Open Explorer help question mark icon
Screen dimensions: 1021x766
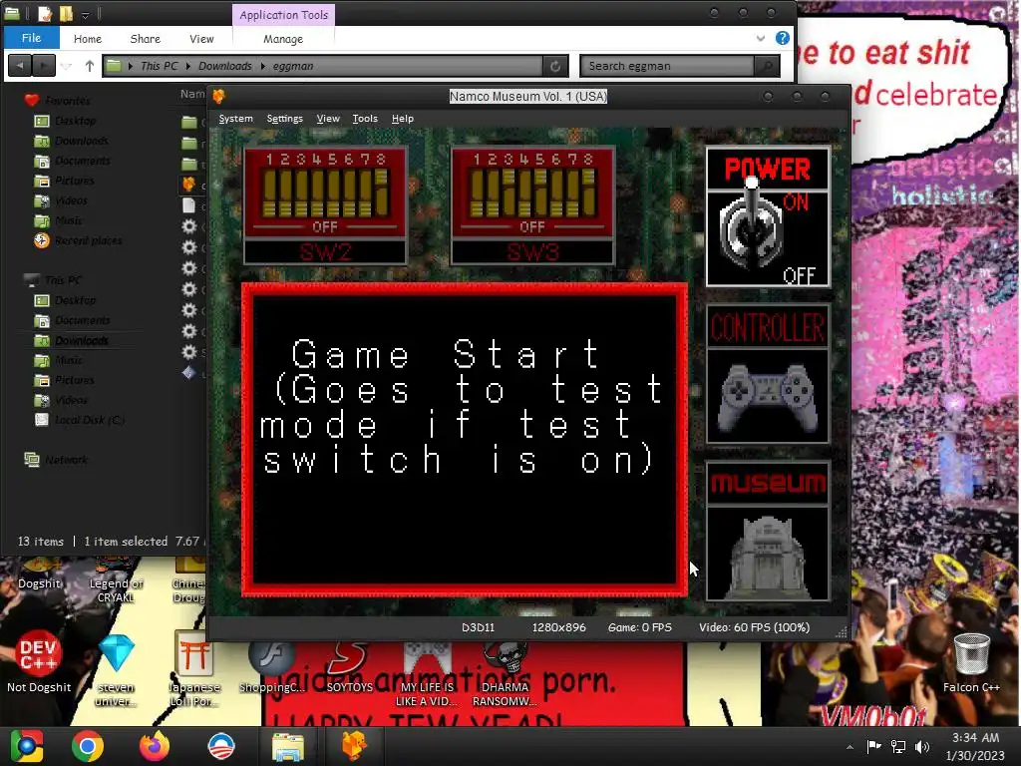783,39
